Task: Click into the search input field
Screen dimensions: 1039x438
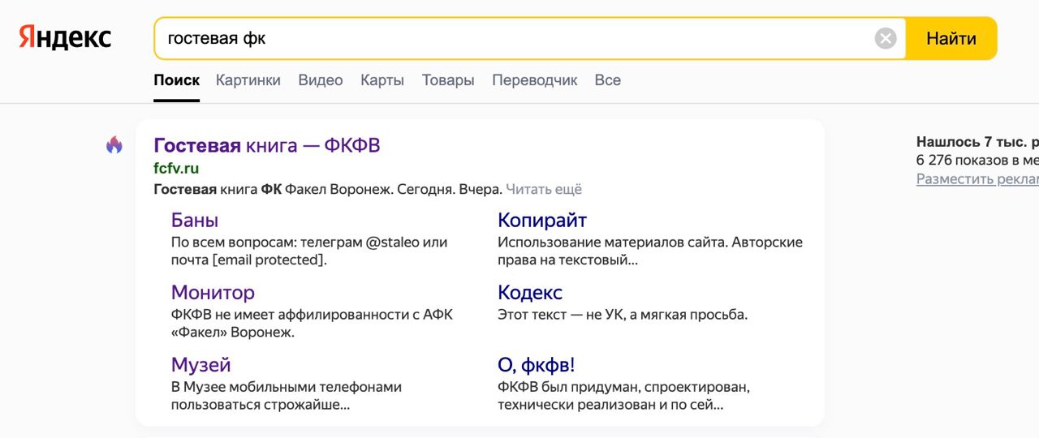Action: click(511, 38)
